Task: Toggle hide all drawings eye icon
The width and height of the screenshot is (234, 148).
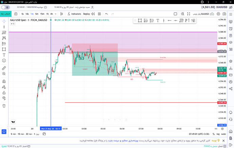Action: [x=4, y=98]
